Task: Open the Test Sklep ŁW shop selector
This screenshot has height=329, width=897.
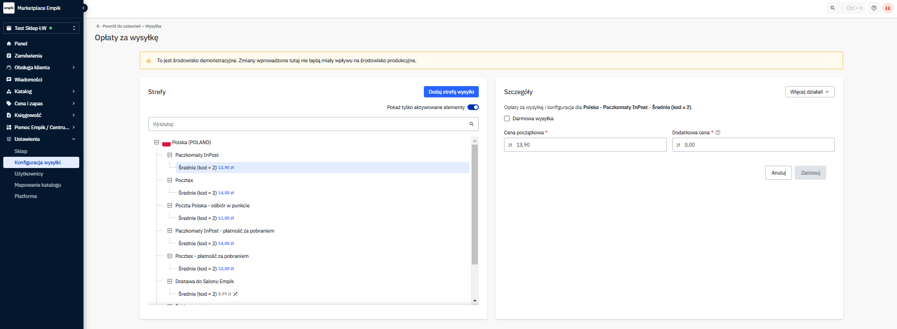Action: coord(41,28)
